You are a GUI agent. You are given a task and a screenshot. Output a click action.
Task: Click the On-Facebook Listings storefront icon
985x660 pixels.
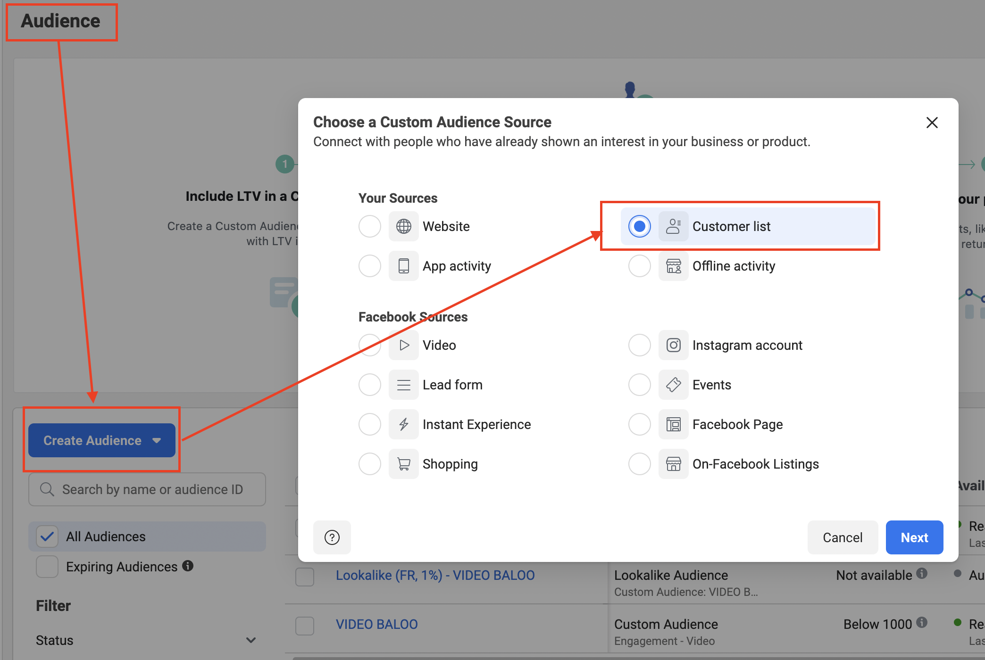(x=674, y=464)
